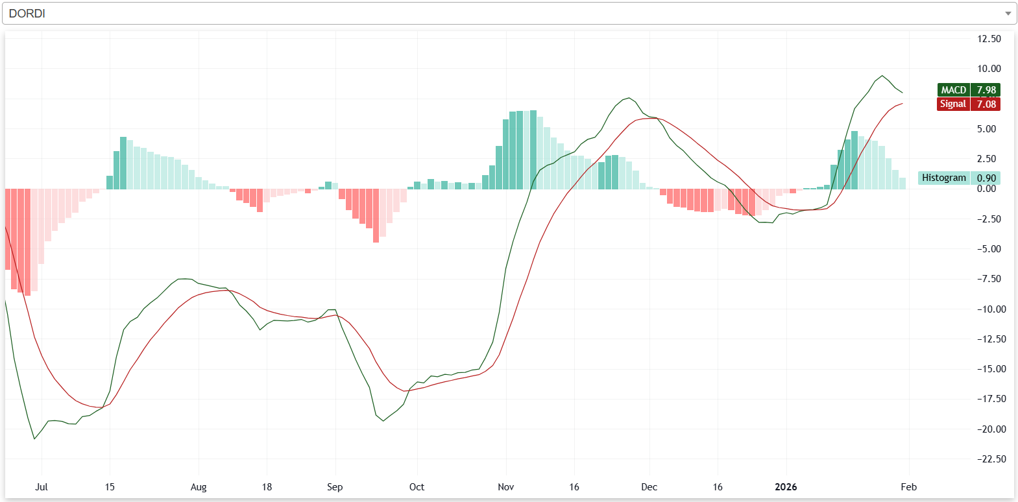Click the Feb label on time axis

[908, 487]
